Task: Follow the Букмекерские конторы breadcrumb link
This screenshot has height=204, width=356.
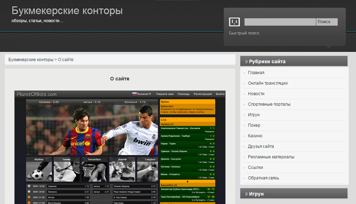Action: (31, 60)
